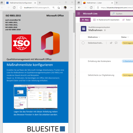Screen dimensions: 133x133
Task: Reload the localhost page in the left browser
Action: click(x=14, y=8)
